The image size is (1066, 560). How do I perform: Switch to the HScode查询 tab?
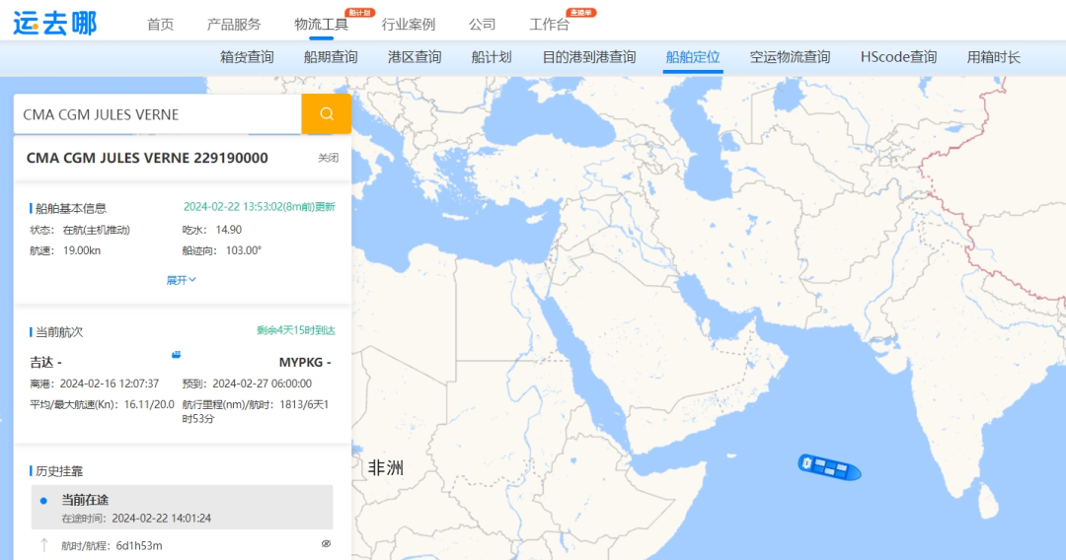point(899,57)
